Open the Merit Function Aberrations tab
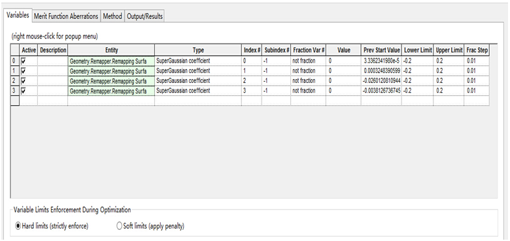 (66, 16)
